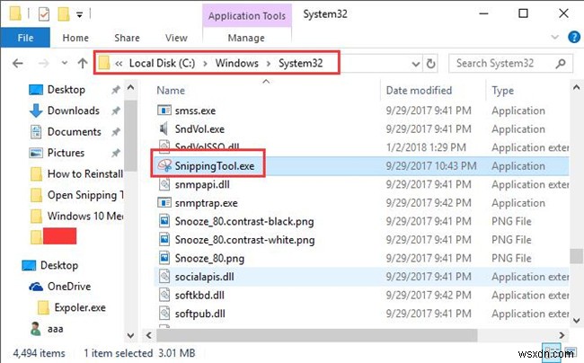Screen dimensions: 584x363
Task: Expand the Windows breadcrumb arrow
Action: [x=268, y=64]
